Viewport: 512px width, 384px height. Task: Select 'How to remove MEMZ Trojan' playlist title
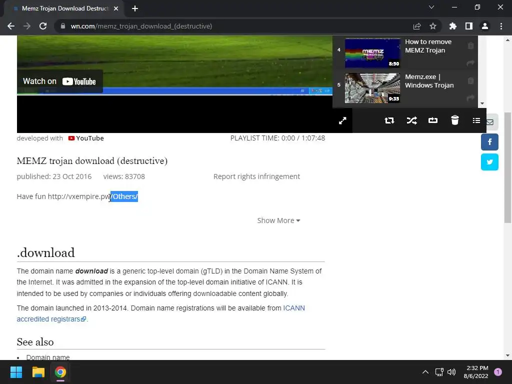pos(428,46)
